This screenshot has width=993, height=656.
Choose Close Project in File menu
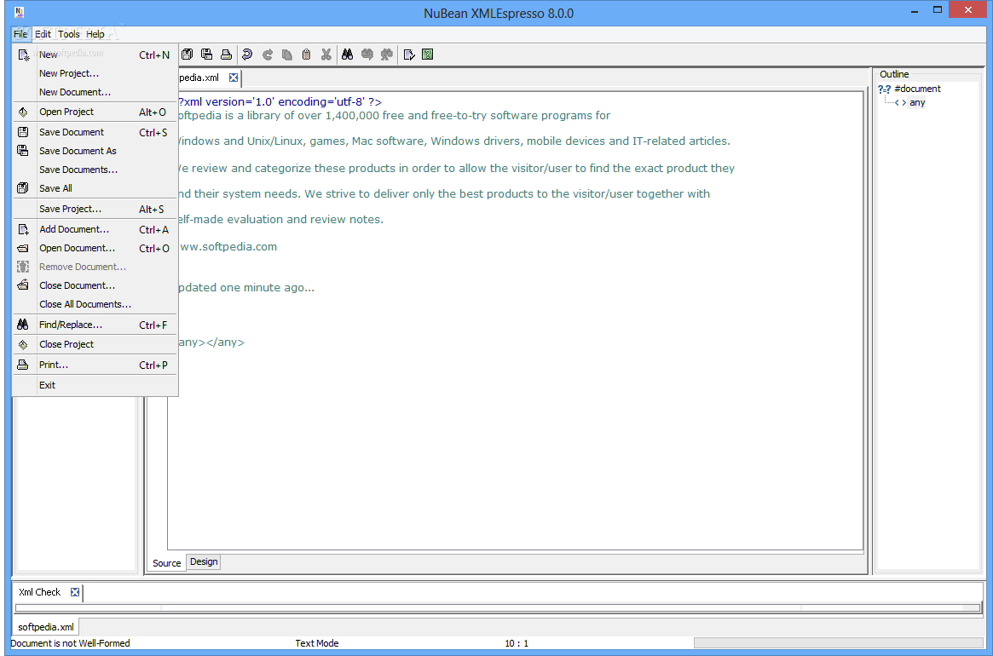click(95, 344)
